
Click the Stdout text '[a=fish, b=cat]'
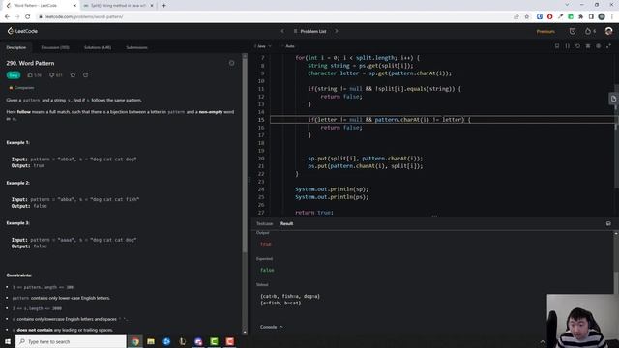tap(280, 303)
